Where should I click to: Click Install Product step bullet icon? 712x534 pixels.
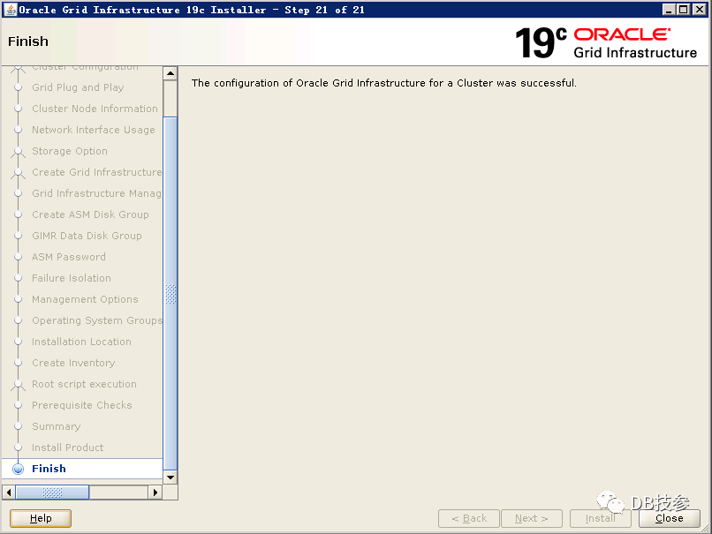pyautogui.click(x=19, y=448)
